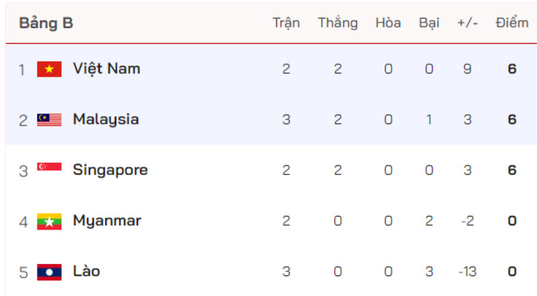Click the Hòa column header
Image resolution: width=537 pixels, height=296 pixels.
[388, 23]
